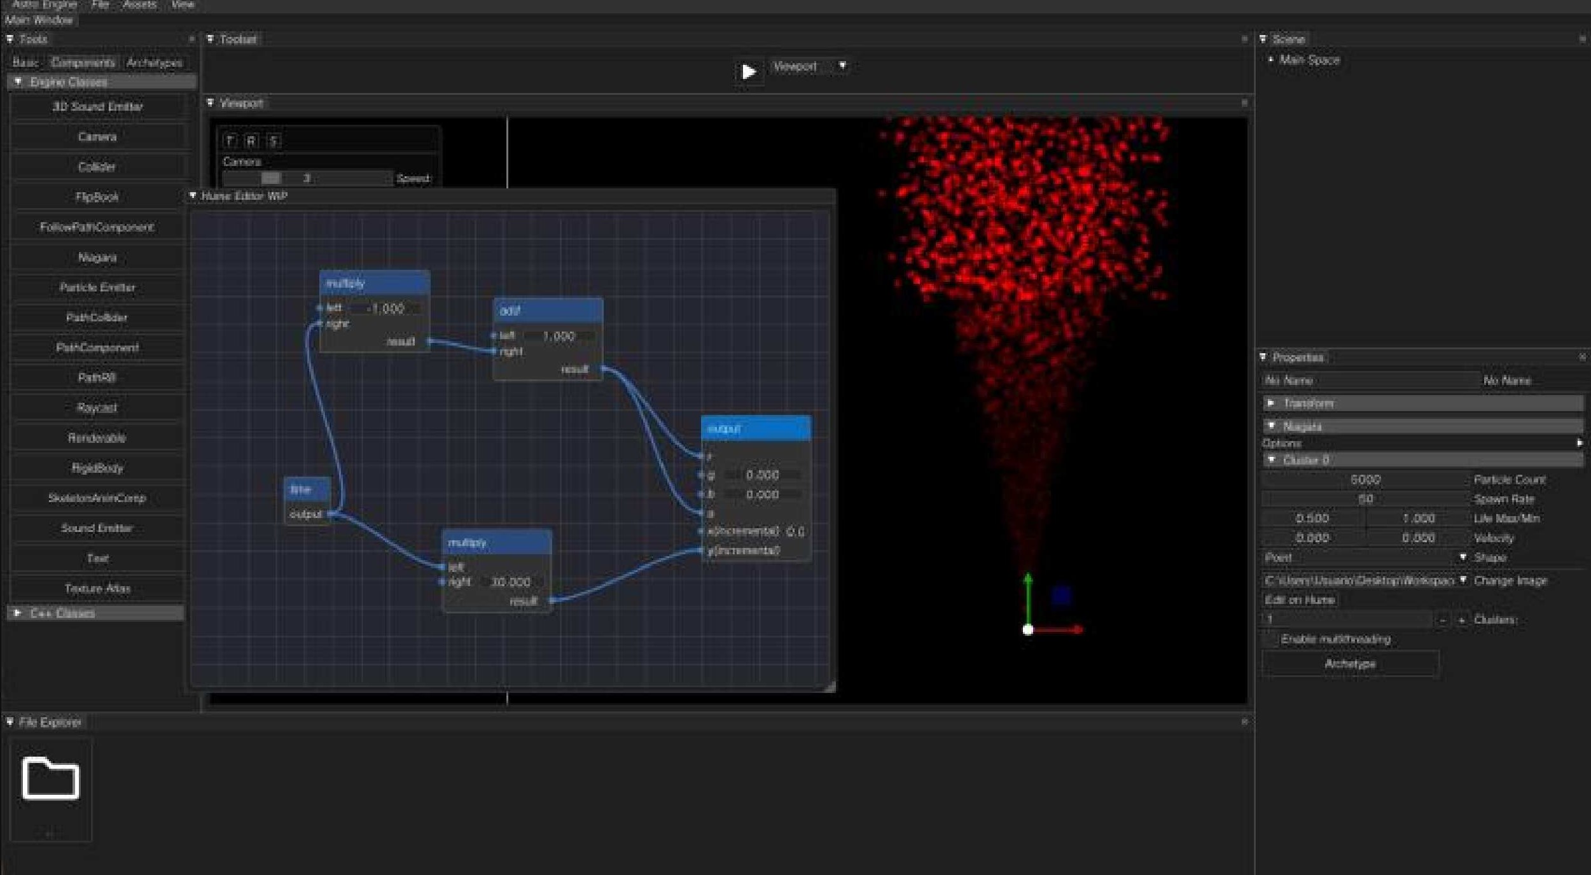Click the minus button to remove cluster
The height and width of the screenshot is (875, 1591).
coord(1442,620)
